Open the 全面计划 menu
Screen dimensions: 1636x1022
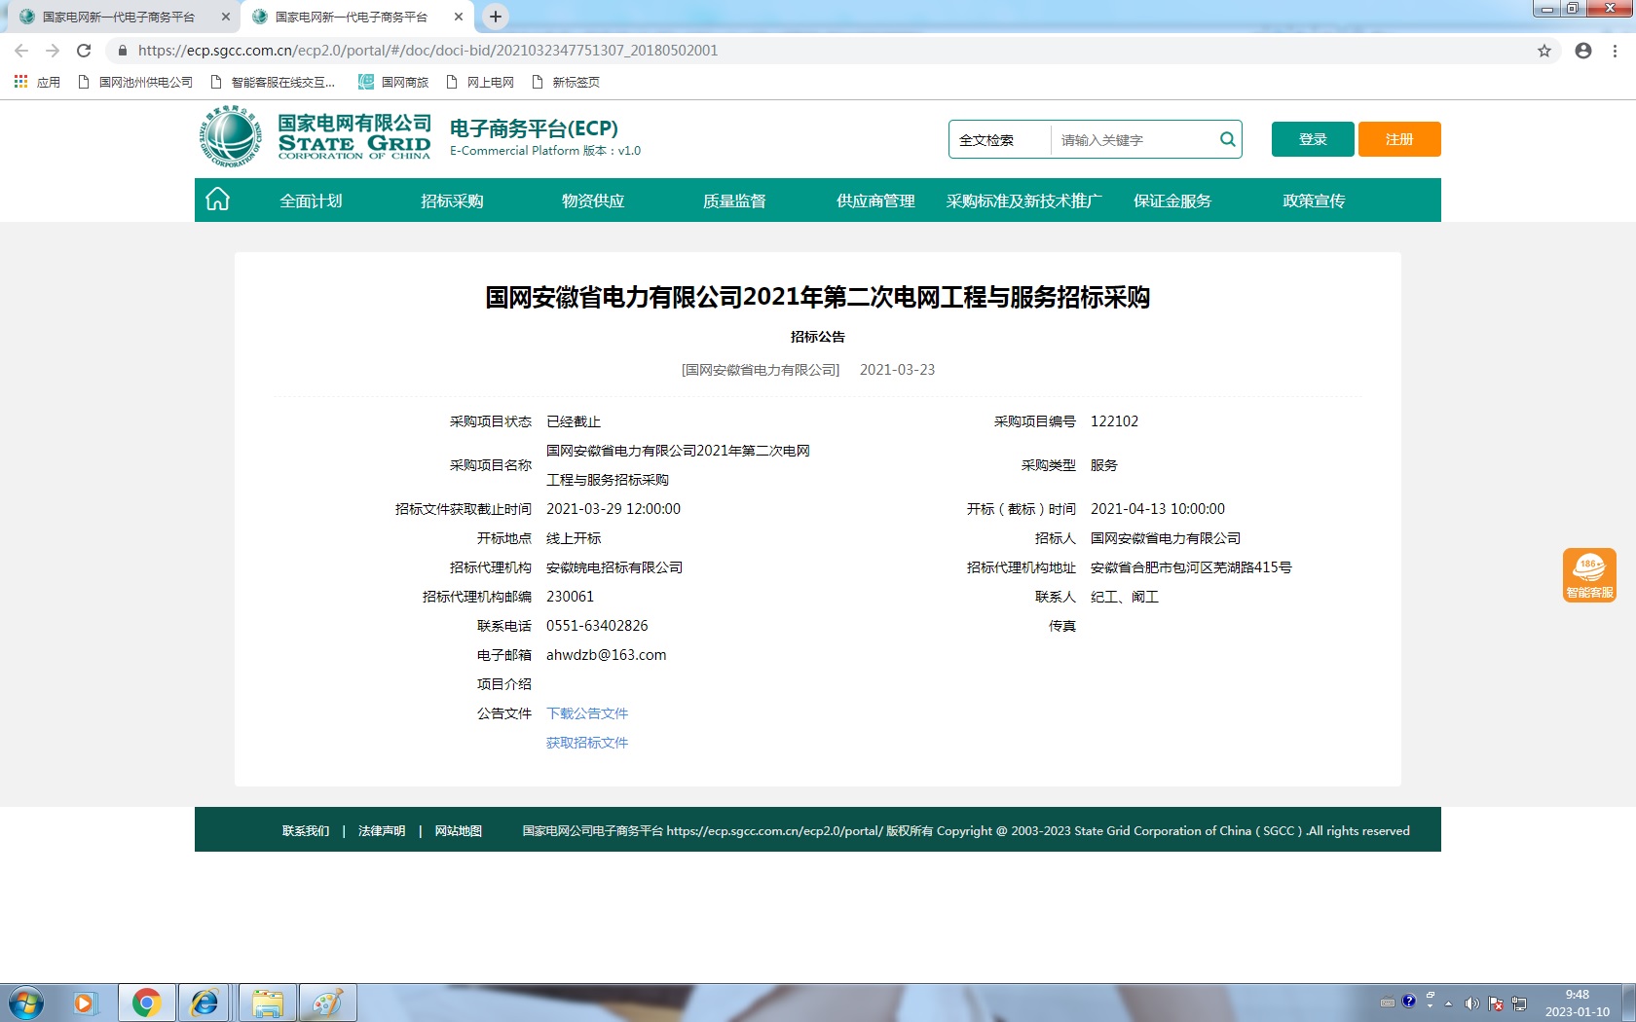311,201
